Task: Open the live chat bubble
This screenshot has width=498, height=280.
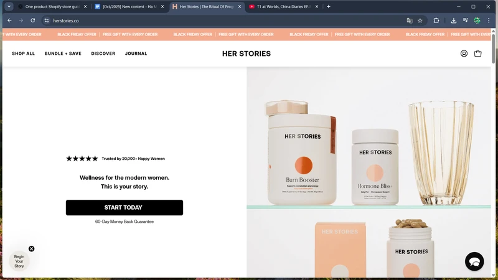Action: [x=474, y=261]
